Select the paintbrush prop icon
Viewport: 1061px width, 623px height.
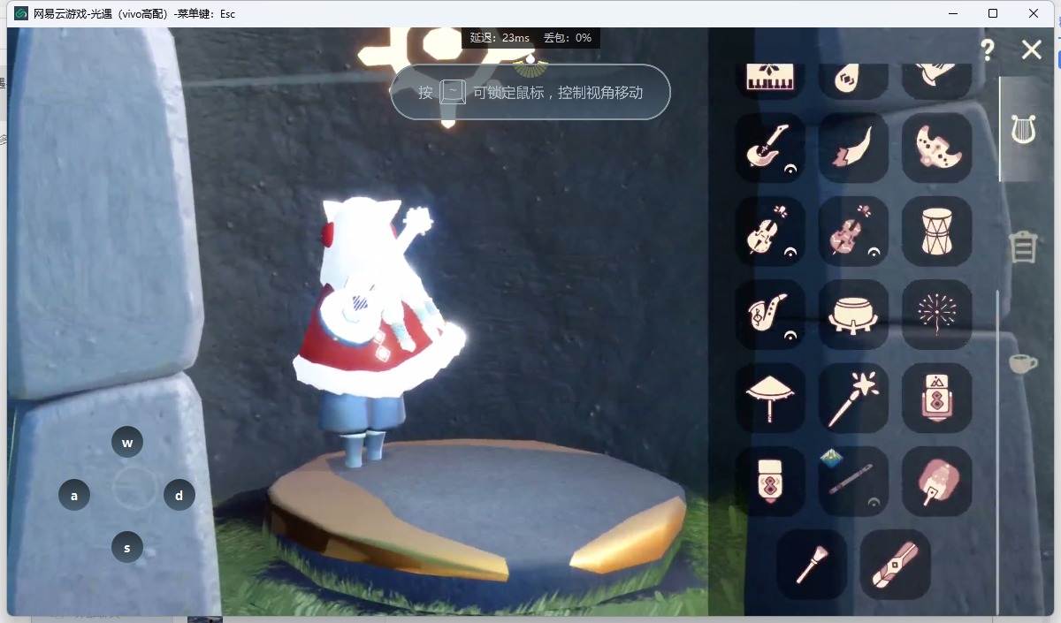tap(812, 564)
